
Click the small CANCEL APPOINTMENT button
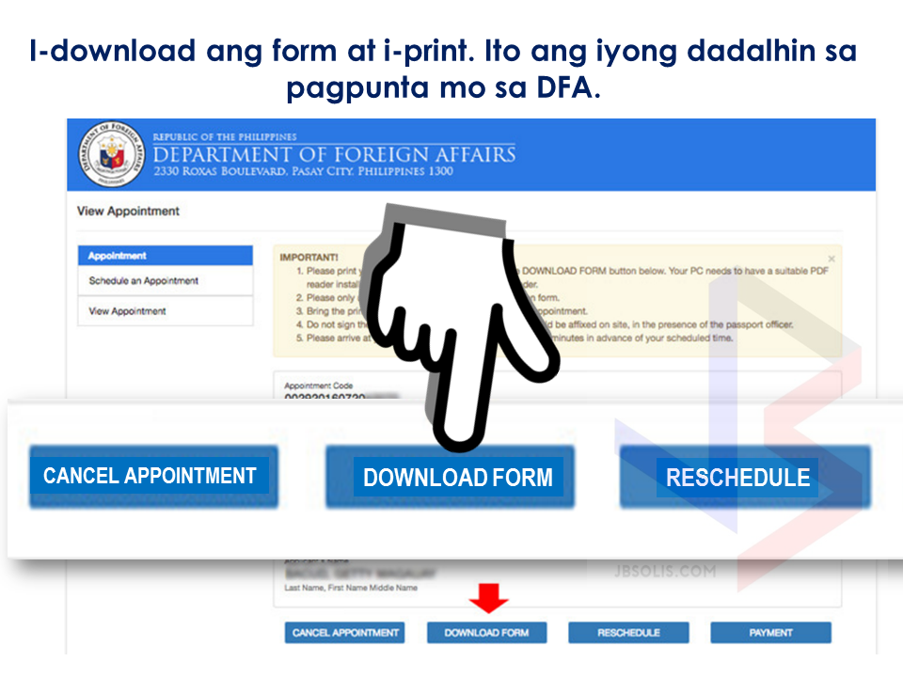point(345,633)
